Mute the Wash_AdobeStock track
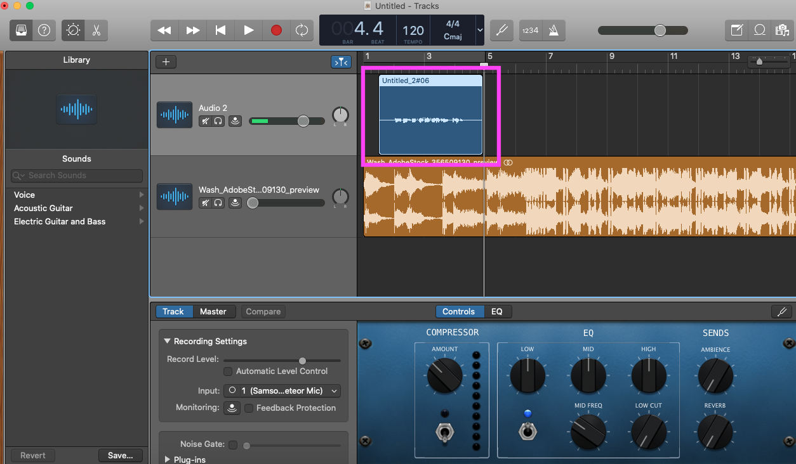This screenshot has width=796, height=464. [x=205, y=203]
